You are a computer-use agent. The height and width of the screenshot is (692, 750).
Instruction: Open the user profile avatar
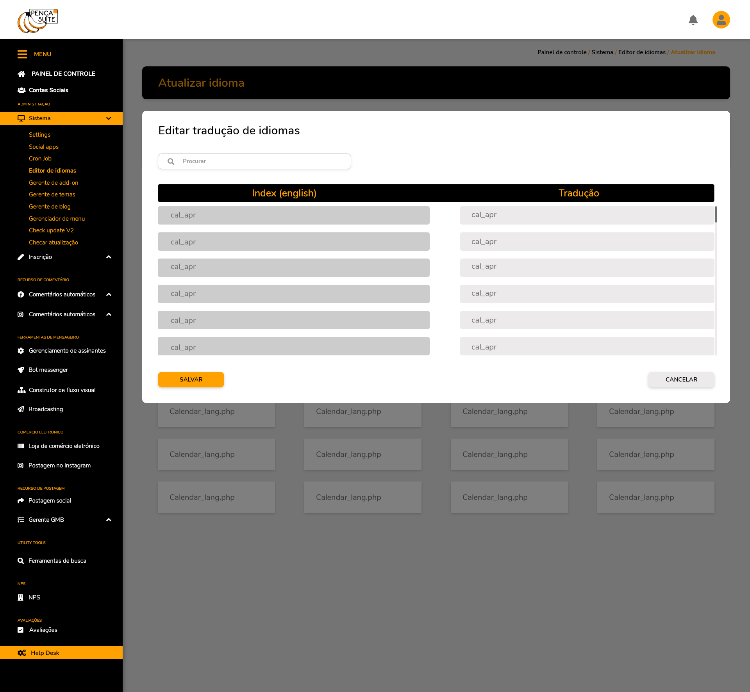(721, 20)
